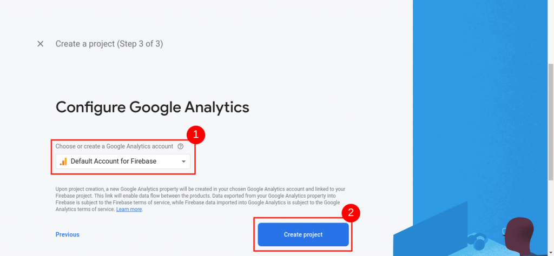This screenshot has width=554, height=256.
Task: Expand the analytics account dropdown arrow
Action: point(183,161)
